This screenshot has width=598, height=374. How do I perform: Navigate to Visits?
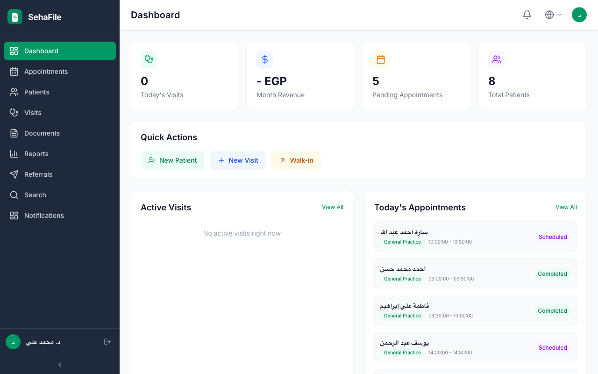tap(60, 113)
